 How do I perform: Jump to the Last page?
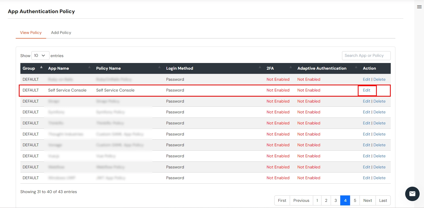[x=383, y=201]
